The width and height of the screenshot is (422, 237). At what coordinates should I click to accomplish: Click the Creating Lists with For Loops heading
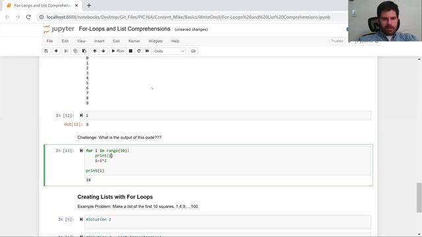(115, 197)
